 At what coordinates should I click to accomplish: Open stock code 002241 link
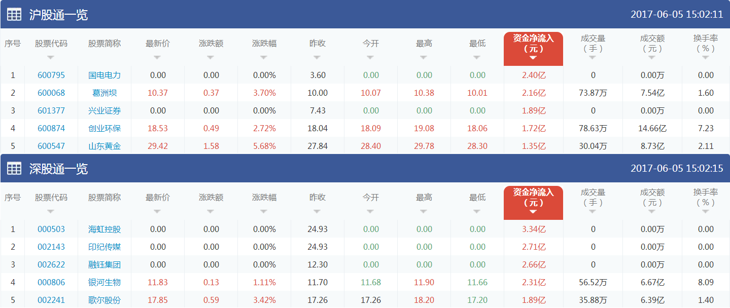point(51,300)
